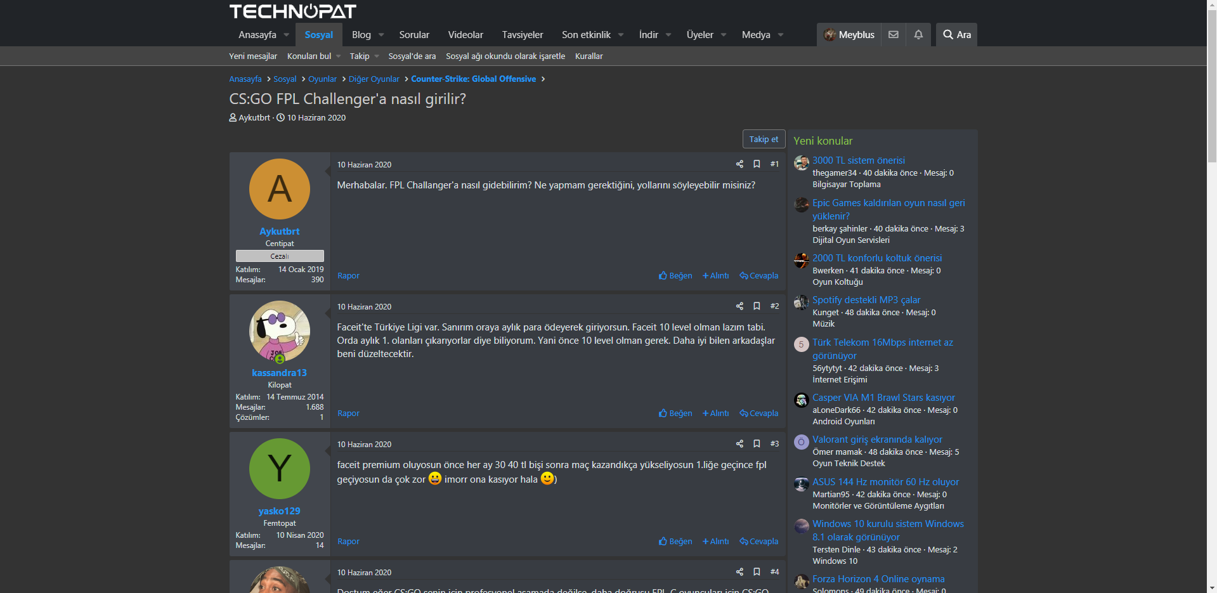Viewport: 1217px width, 593px height.
Task: Click the scrollbar up arrow
Action: click(1212, 5)
